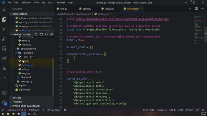The image size is (207, 116).
Task: Collapse all folders in explorer
Action: [x=51, y=34]
